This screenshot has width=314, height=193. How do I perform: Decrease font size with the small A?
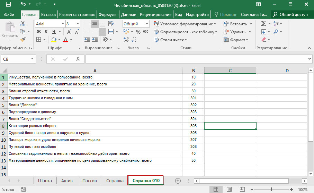point(77,32)
